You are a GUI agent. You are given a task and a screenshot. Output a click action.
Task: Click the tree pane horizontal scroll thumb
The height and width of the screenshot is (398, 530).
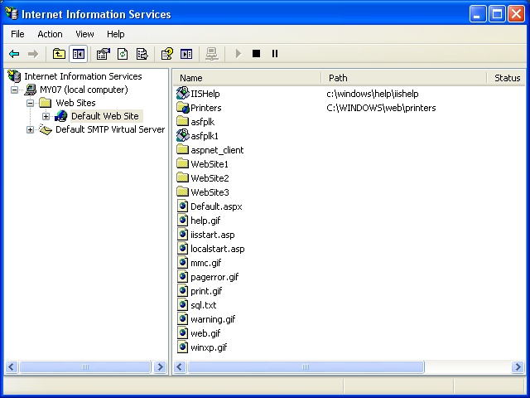[84, 366]
